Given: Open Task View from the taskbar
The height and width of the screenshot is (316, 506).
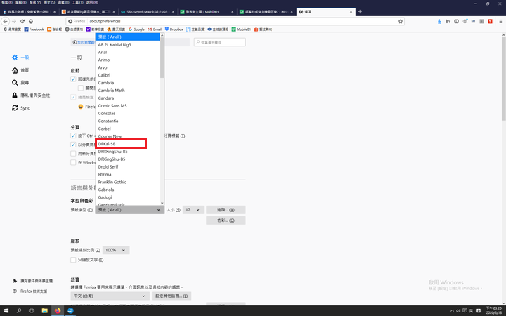Looking at the screenshot, I should [x=32, y=311].
